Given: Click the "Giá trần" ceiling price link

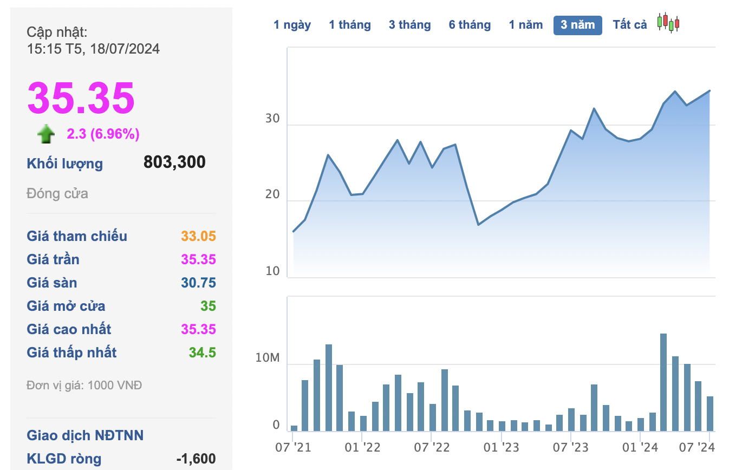Looking at the screenshot, I should (53, 259).
